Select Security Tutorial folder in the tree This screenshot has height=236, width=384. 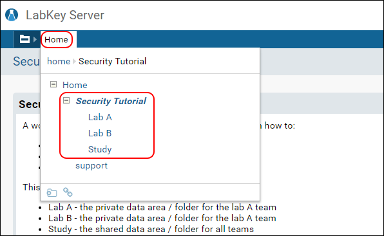(x=111, y=101)
